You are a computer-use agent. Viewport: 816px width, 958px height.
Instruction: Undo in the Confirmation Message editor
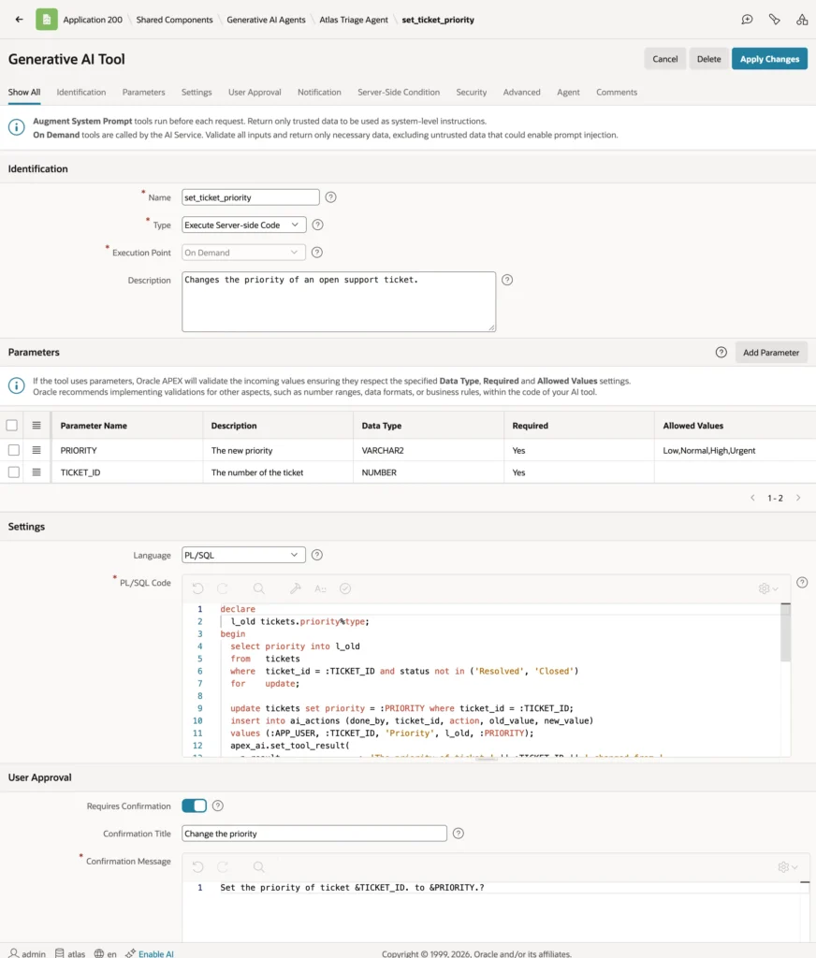coord(198,867)
